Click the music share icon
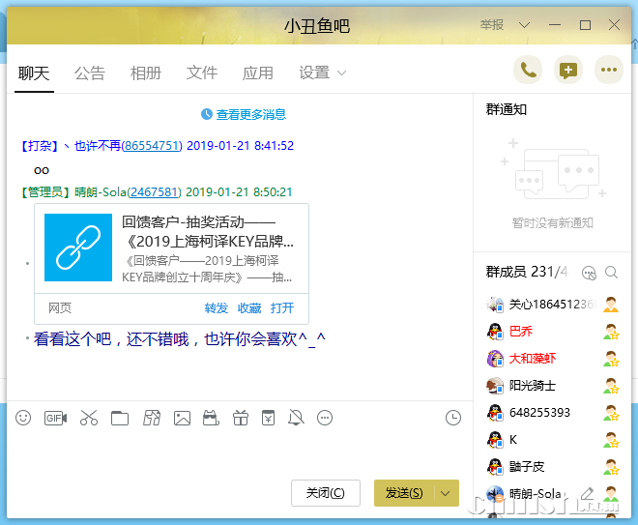This screenshot has height=525, width=638. 152,418
